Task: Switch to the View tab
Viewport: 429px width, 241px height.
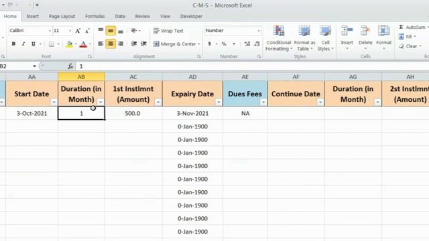Action: pyautogui.click(x=165, y=16)
